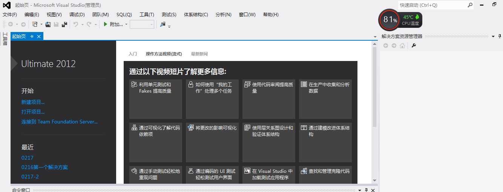Open the 调试(D) menu
This screenshot has width=503, height=192.
coord(77,15)
